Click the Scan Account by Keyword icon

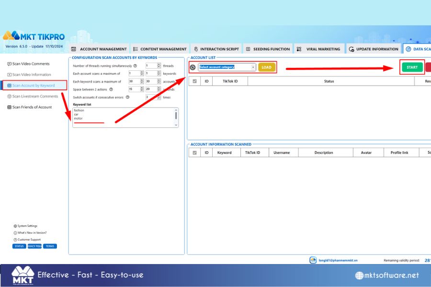pos(10,86)
